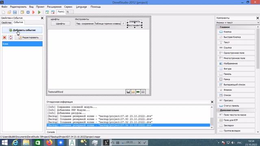Viewport: 260px width, 146px height.
Task: Open the Файл menu
Action: coord(4,7)
